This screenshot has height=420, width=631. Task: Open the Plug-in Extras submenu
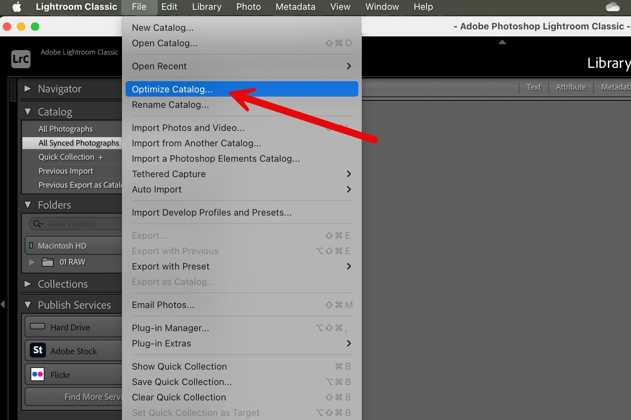pos(242,343)
